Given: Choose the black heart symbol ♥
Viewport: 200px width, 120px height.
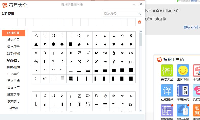Looking at the screenshot, I should [x=114, y=44].
